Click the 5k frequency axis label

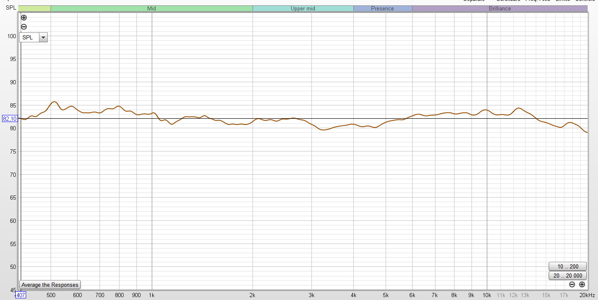coord(386,295)
